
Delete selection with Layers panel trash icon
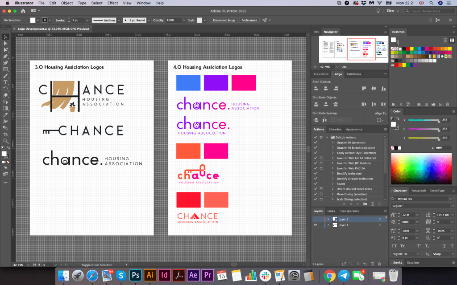pyautogui.click(x=379, y=264)
